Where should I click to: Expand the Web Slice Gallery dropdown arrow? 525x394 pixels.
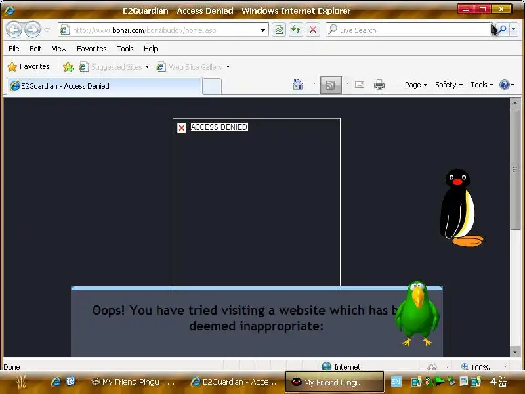(228, 67)
